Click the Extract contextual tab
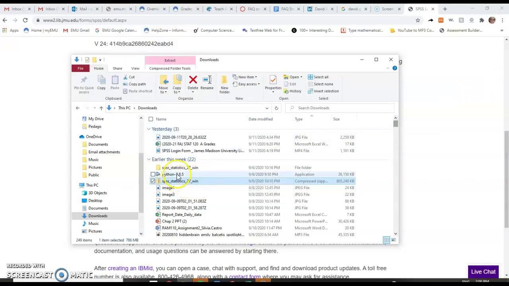The image size is (509, 286). click(170, 60)
